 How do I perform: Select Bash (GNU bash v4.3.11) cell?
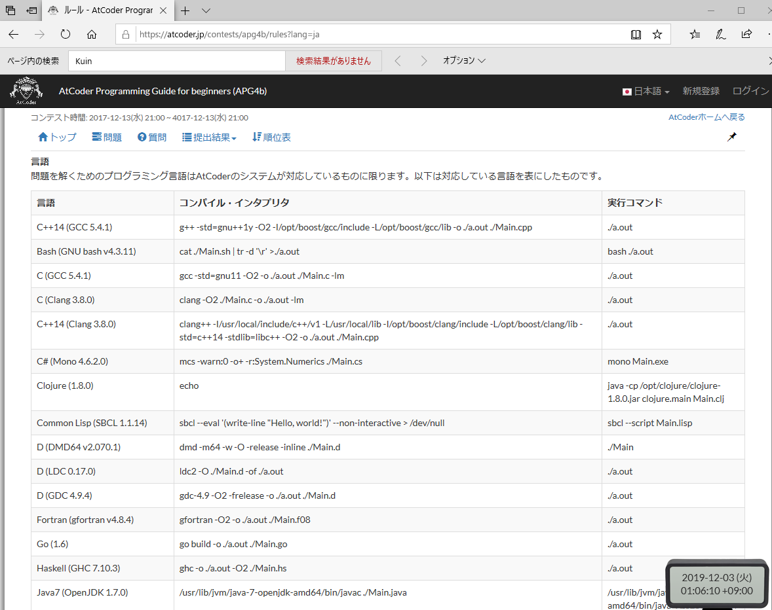tap(102, 251)
